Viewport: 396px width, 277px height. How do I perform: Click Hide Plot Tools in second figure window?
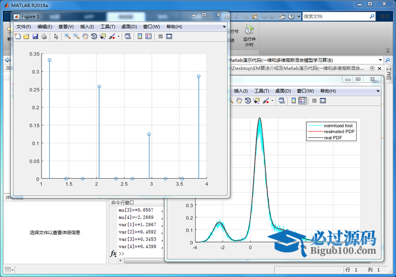point(314,101)
